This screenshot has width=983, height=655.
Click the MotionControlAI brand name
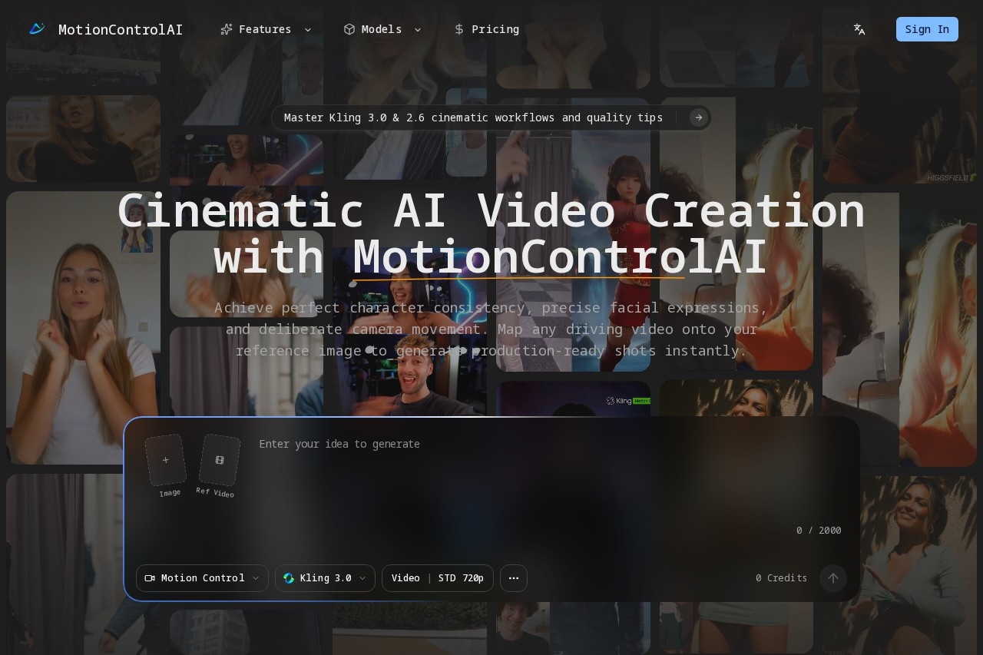click(x=121, y=29)
